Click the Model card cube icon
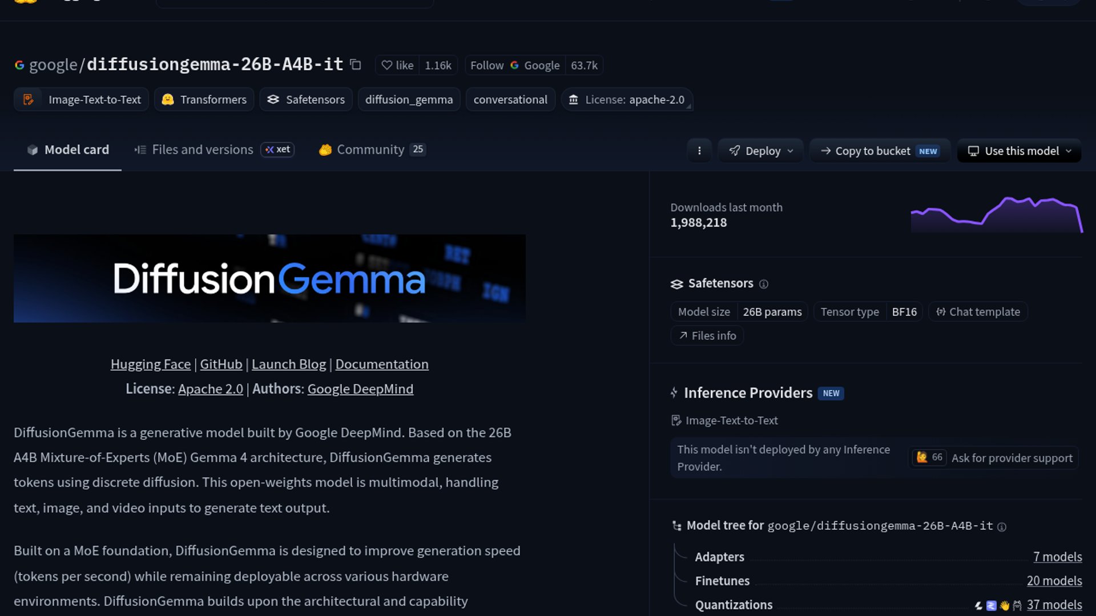Screen dimensions: 1096x616 coord(33,150)
